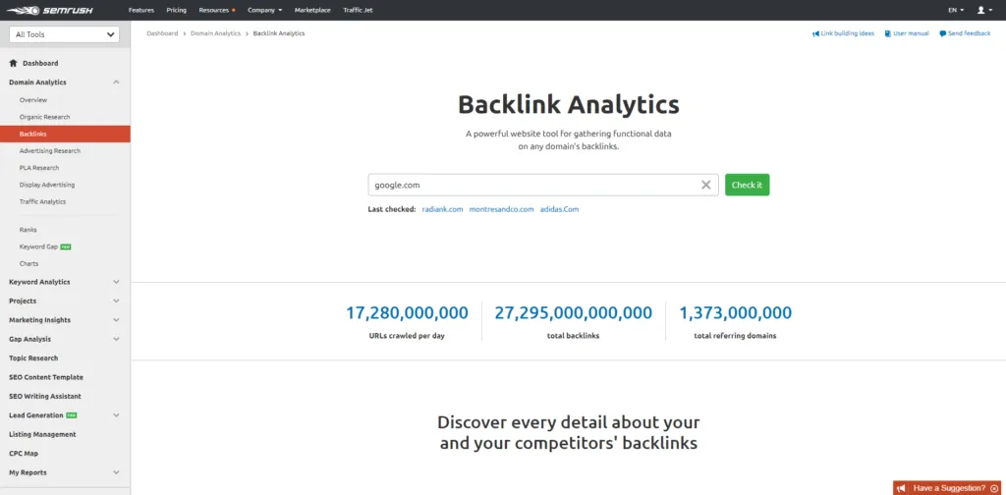Click the adidas.Com last checked link

[x=559, y=209]
